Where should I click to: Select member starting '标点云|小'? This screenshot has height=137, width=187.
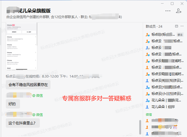click(x=164, y=94)
